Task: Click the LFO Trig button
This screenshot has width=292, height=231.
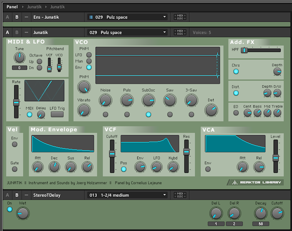Action: pos(57,114)
